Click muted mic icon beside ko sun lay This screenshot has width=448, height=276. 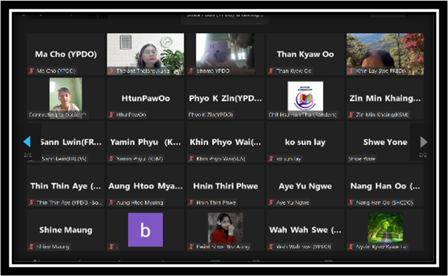pos(271,159)
